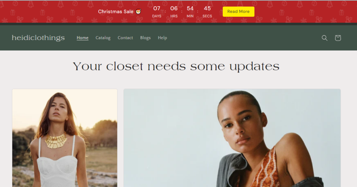Click the Read More button

point(238,11)
